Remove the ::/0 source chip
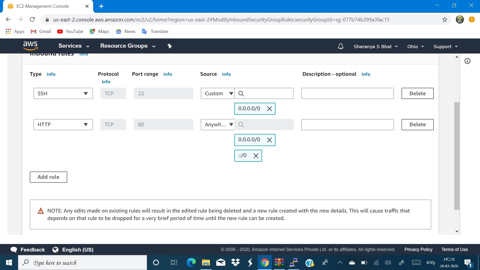 click(x=256, y=156)
